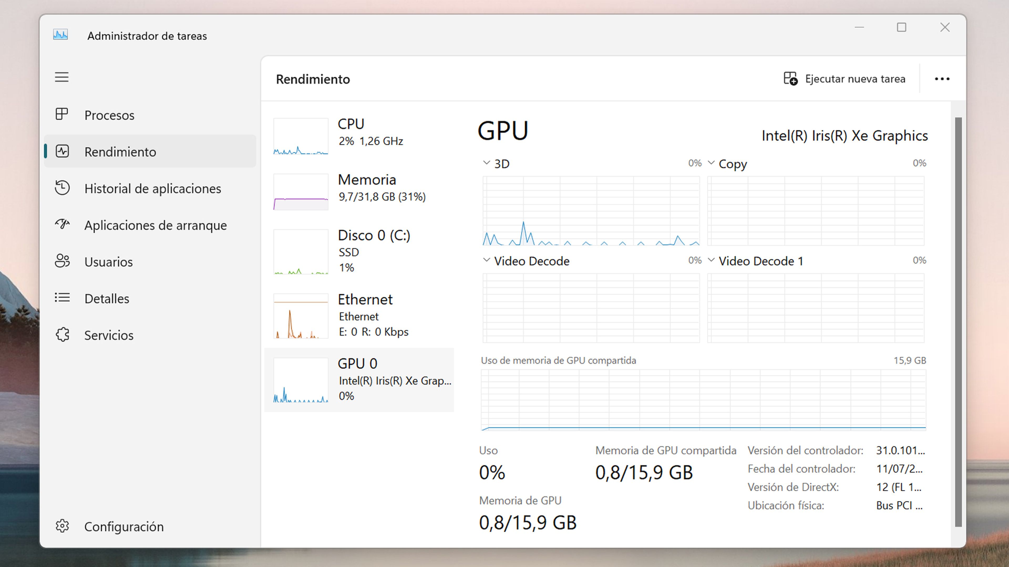Open Configuración at the sidebar bottom
Screen dimensions: 1009x567
click(x=150, y=526)
